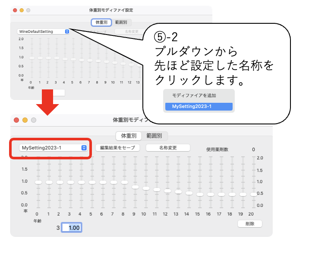Click the age 14 slider in lower window
The height and width of the screenshot is (260, 309).
coord(189,193)
